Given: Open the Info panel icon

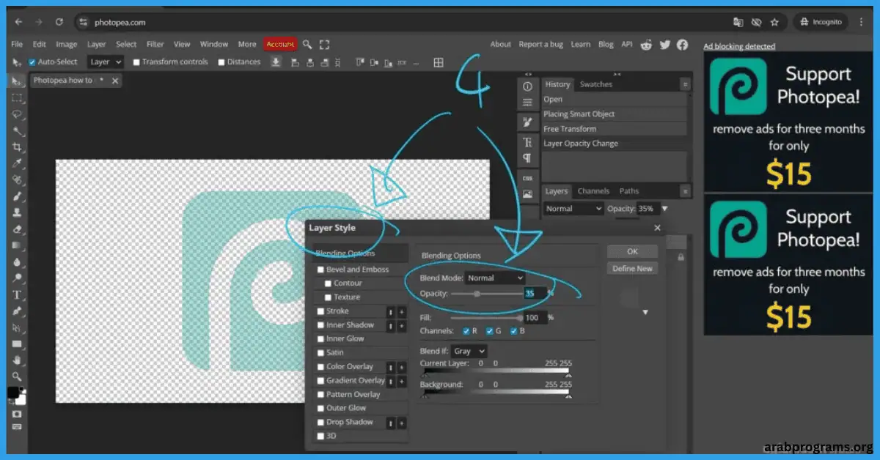Looking at the screenshot, I should (527, 86).
